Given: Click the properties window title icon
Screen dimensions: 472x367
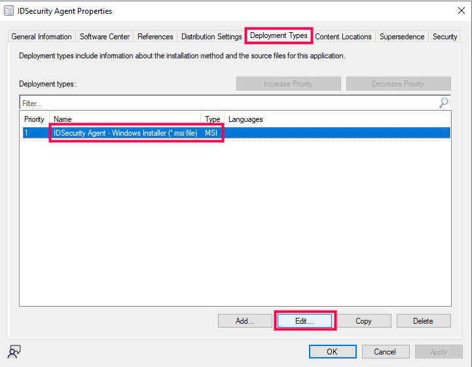Looking at the screenshot, I should pyautogui.click(x=9, y=11).
